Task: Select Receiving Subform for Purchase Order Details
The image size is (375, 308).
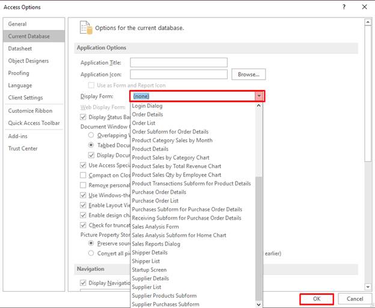Action: pyautogui.click(x=193, y=218)
